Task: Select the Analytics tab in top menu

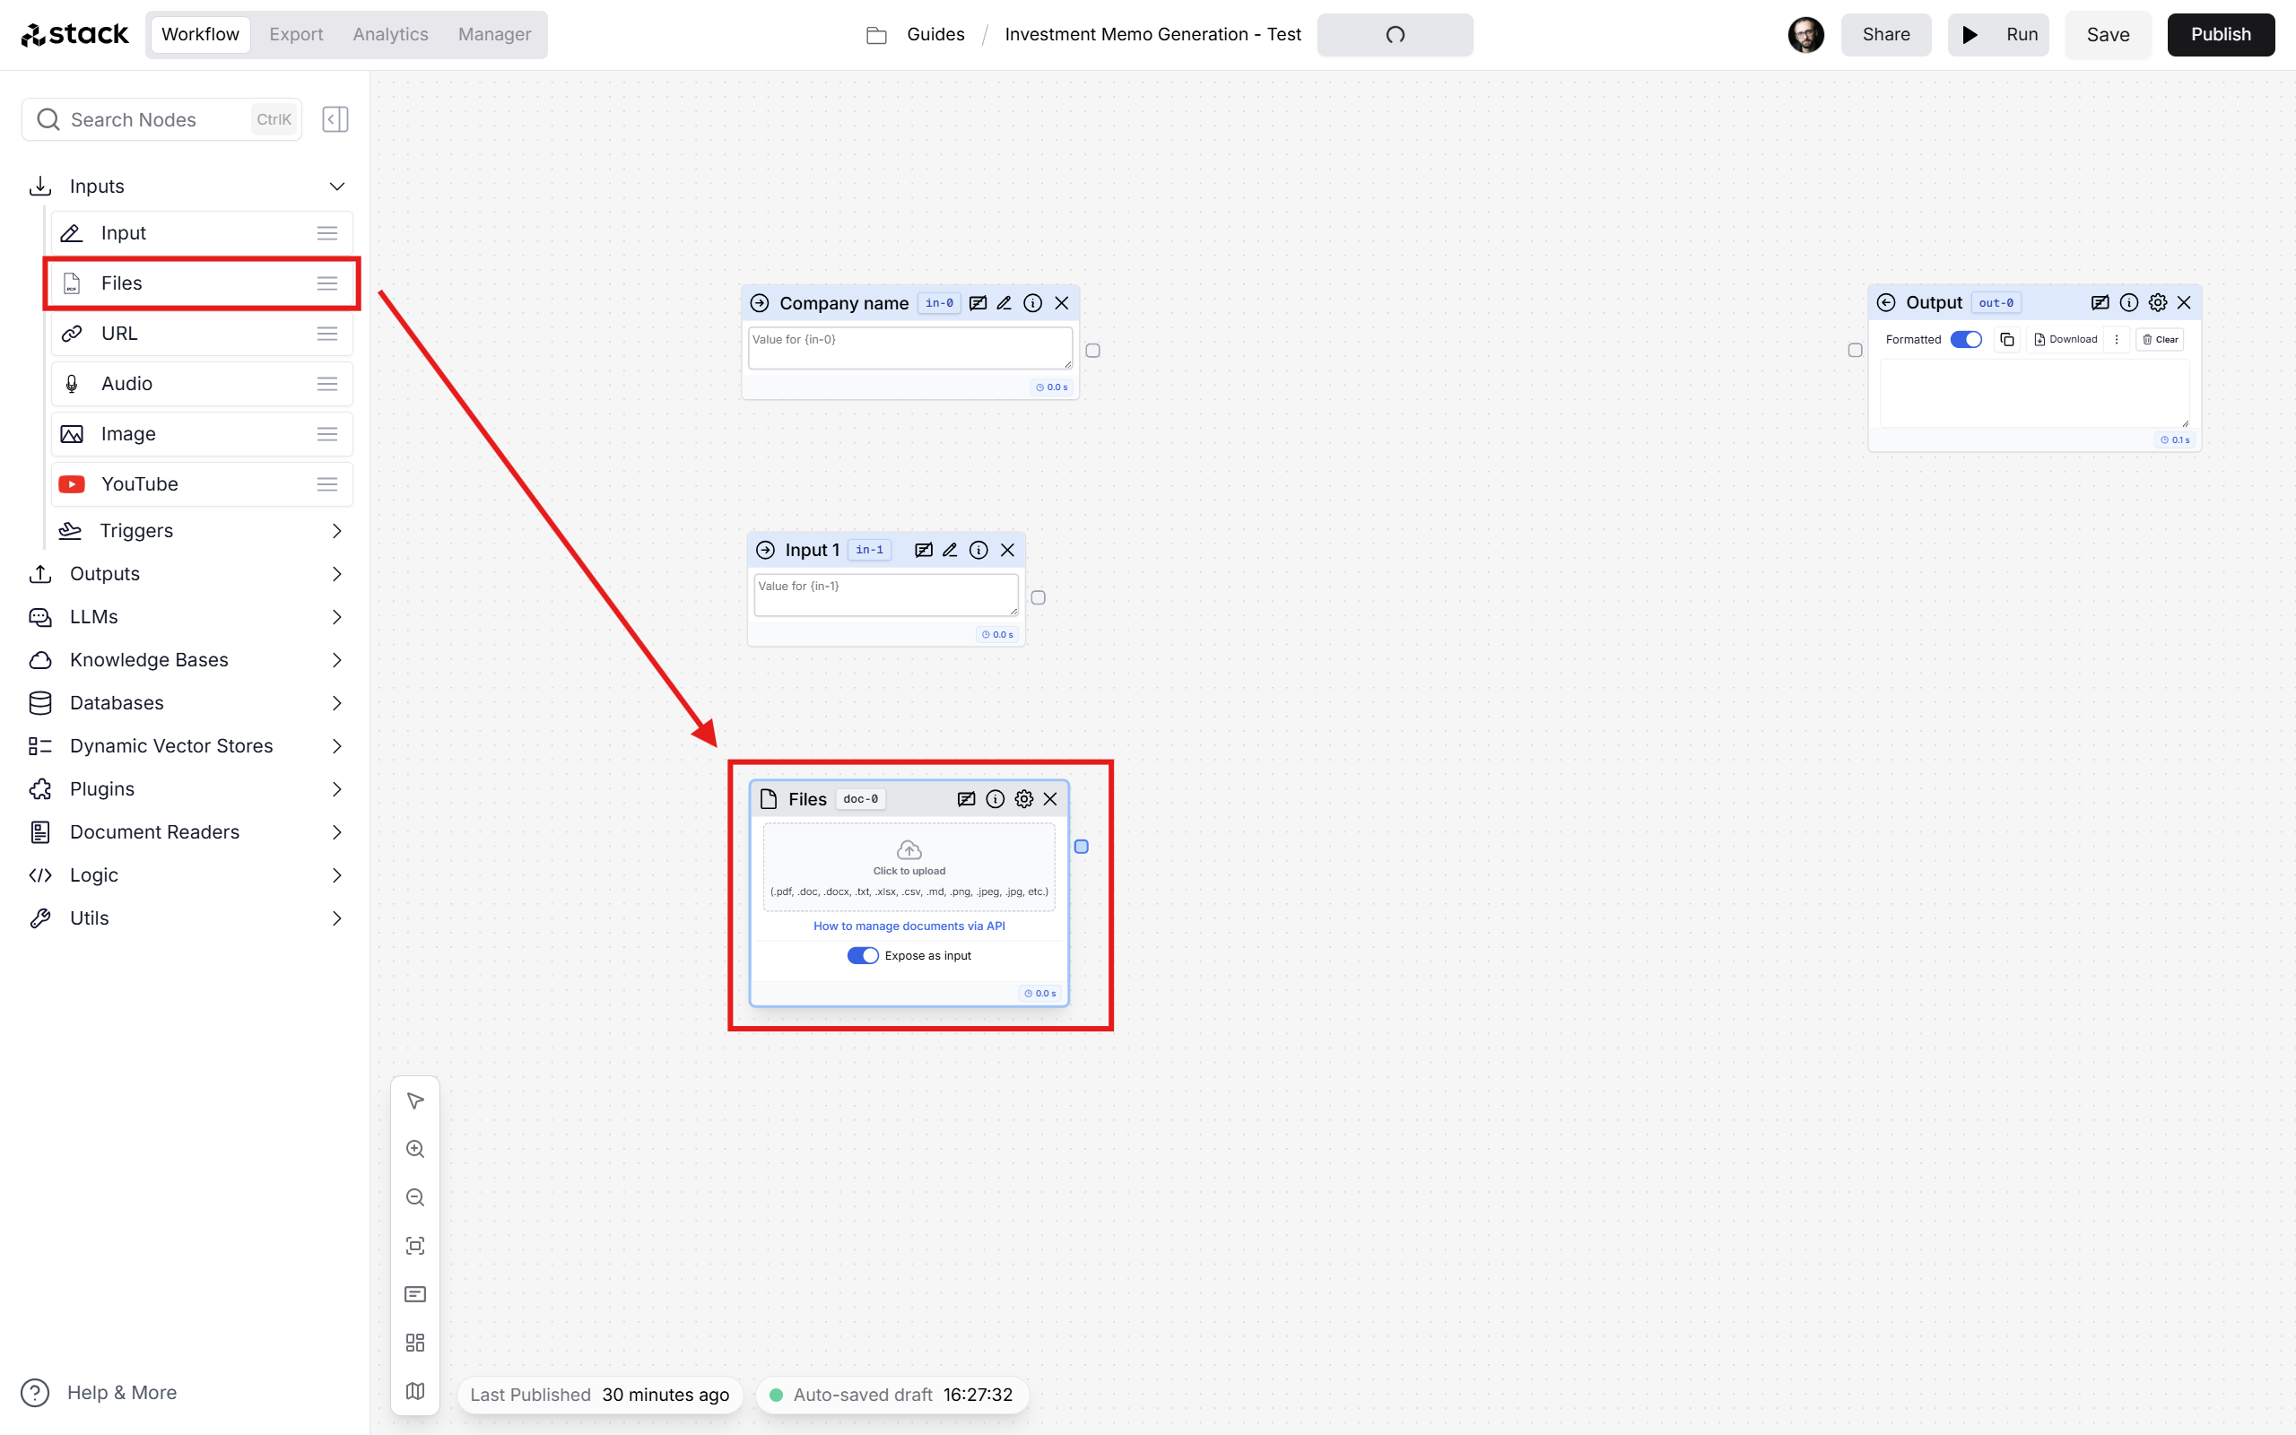Action: [x=388, y=33]
